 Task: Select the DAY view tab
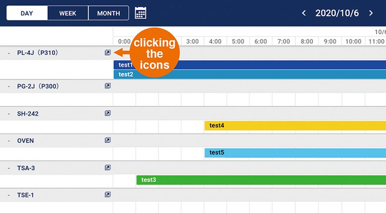coord(27,13)
